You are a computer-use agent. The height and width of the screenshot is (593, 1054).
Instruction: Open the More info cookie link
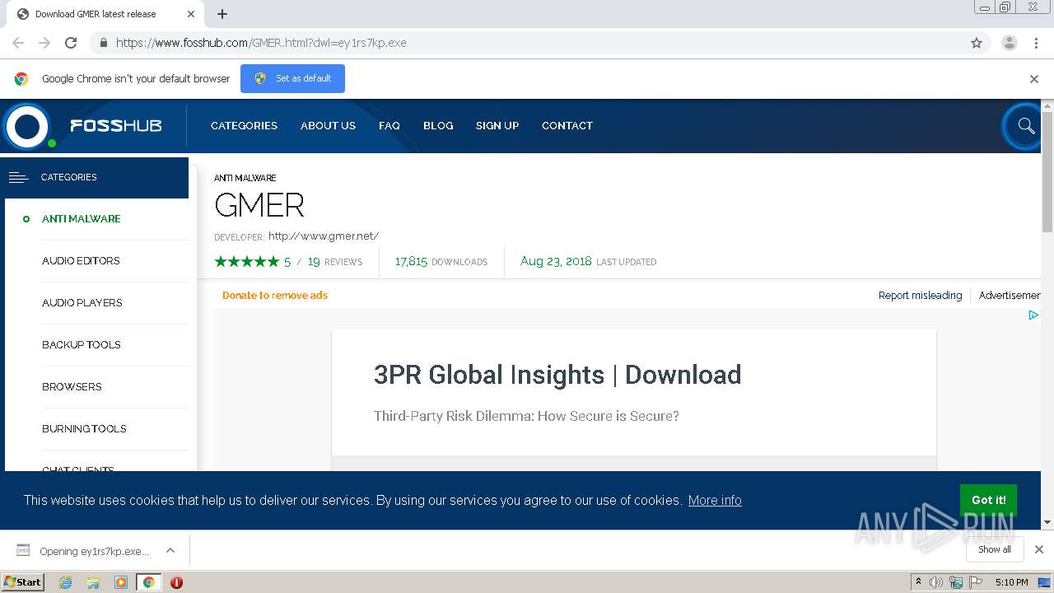(715, 500)
